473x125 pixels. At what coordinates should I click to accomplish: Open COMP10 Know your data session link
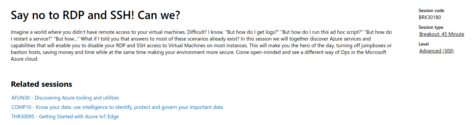117,107
